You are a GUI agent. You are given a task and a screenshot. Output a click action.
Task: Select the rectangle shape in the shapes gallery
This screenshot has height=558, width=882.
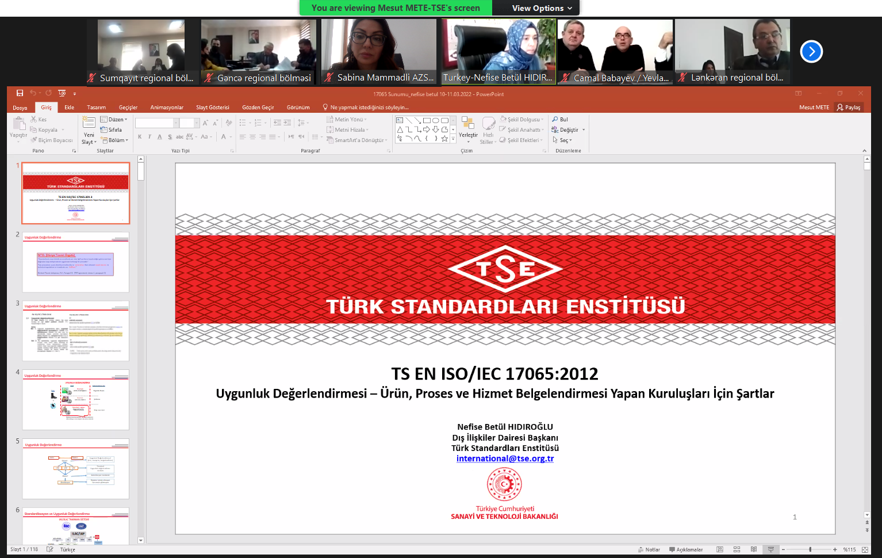pos(427,120)
